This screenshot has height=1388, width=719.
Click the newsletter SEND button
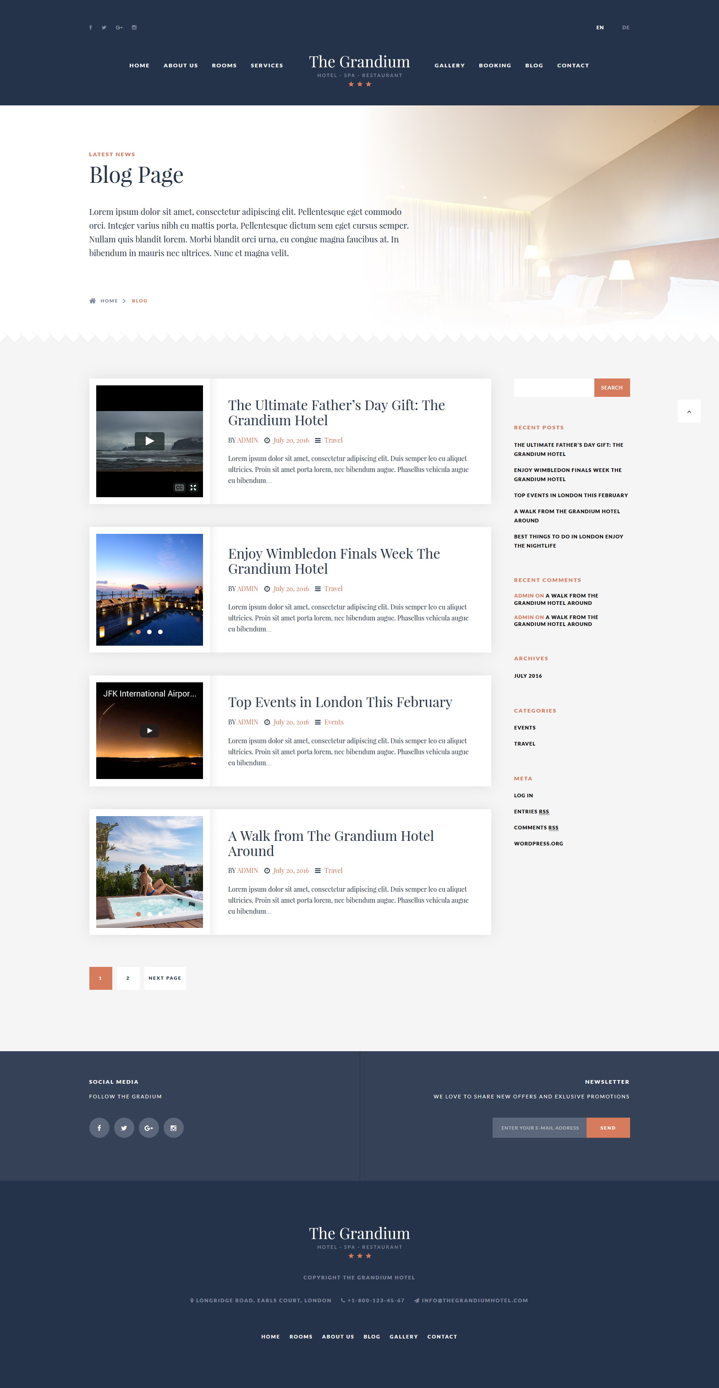608,1128
